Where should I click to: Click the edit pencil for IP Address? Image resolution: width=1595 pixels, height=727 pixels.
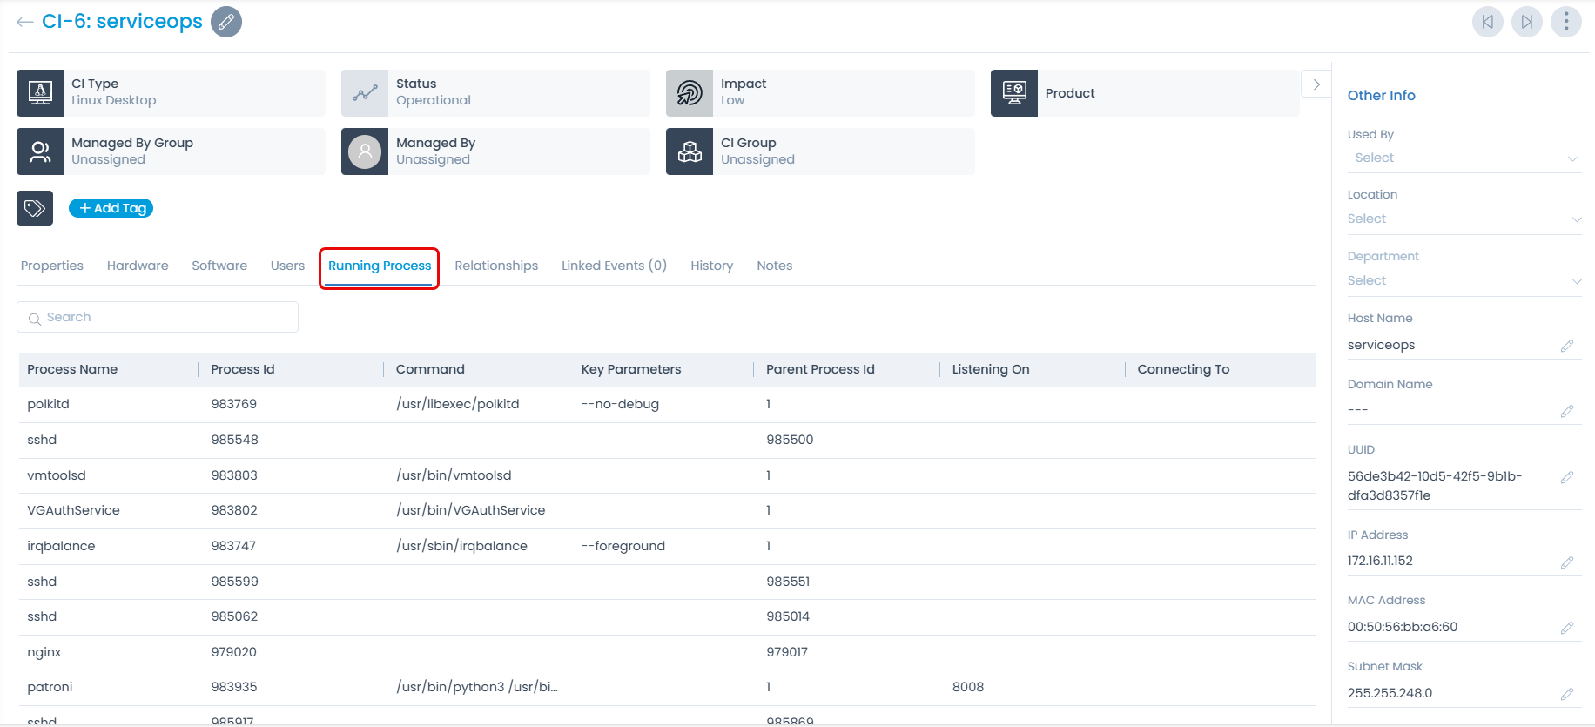(x=1566, y=562)
